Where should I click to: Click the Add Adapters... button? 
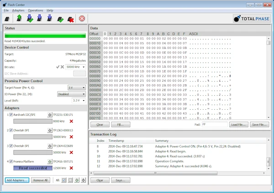click(x=17, y=180)
